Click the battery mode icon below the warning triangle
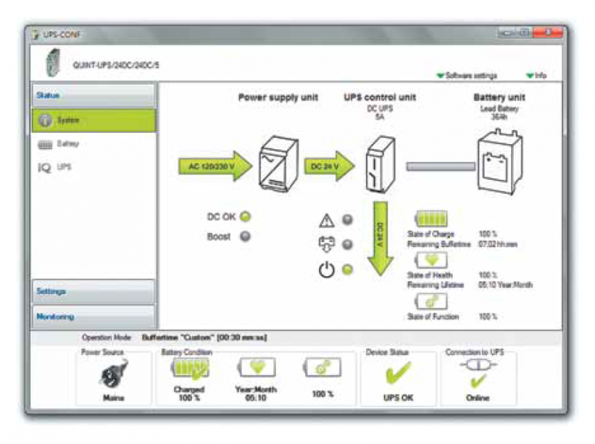 click(327, 244)
